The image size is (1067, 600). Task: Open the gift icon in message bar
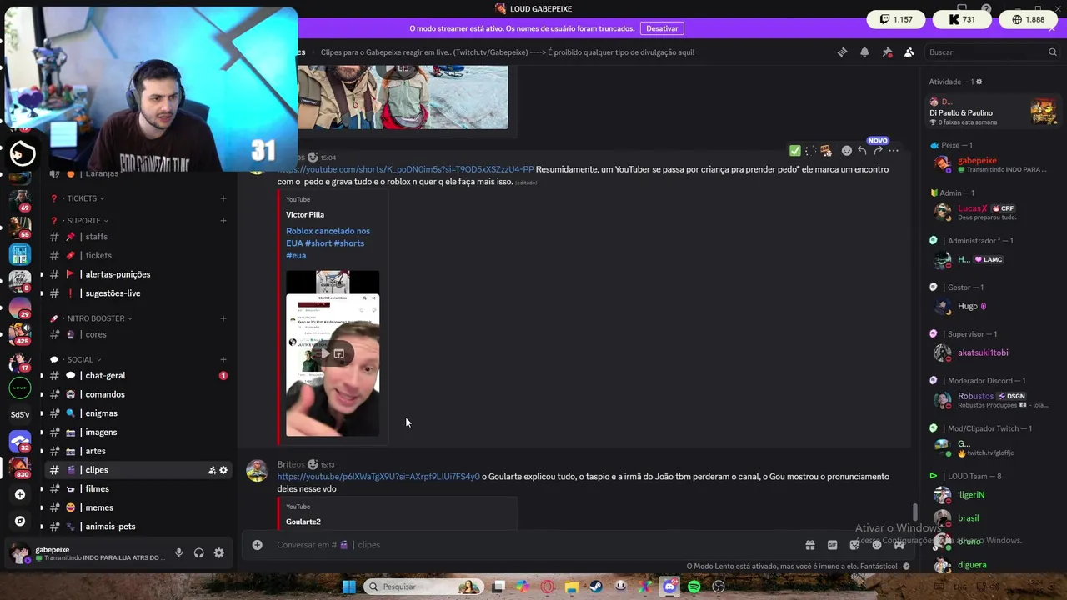click(x=809, y=545)
